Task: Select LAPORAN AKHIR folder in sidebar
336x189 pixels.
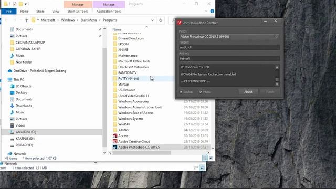Action: (28, 49)
